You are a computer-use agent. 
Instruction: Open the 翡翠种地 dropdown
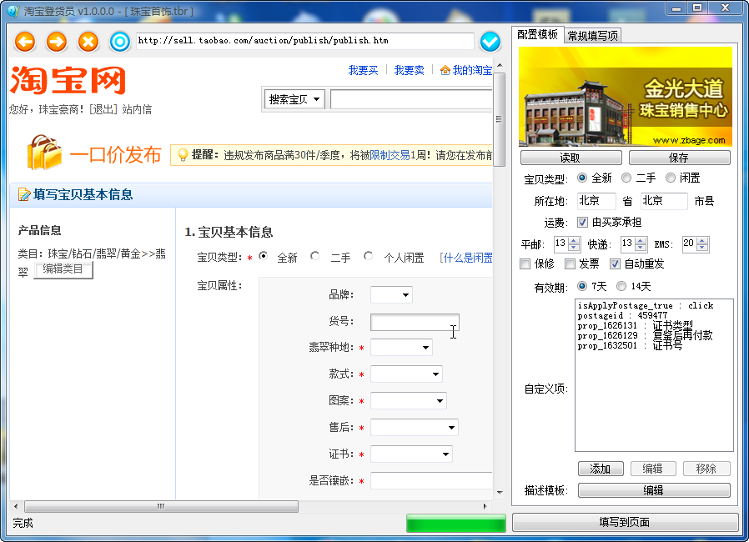[x=401, y=347]
